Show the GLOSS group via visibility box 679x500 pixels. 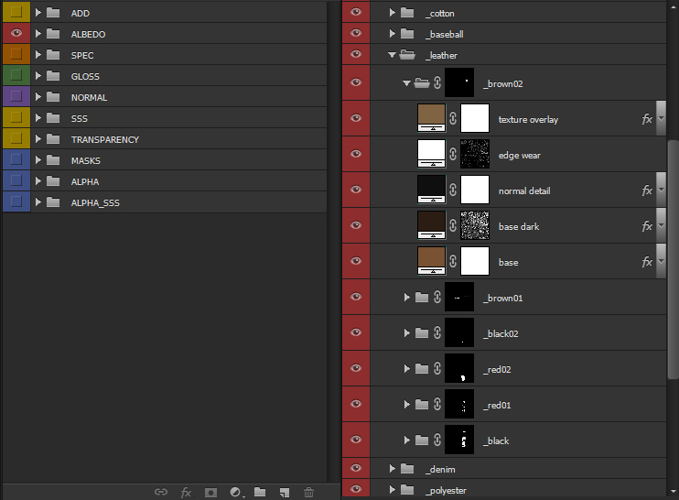click(16, 75)
